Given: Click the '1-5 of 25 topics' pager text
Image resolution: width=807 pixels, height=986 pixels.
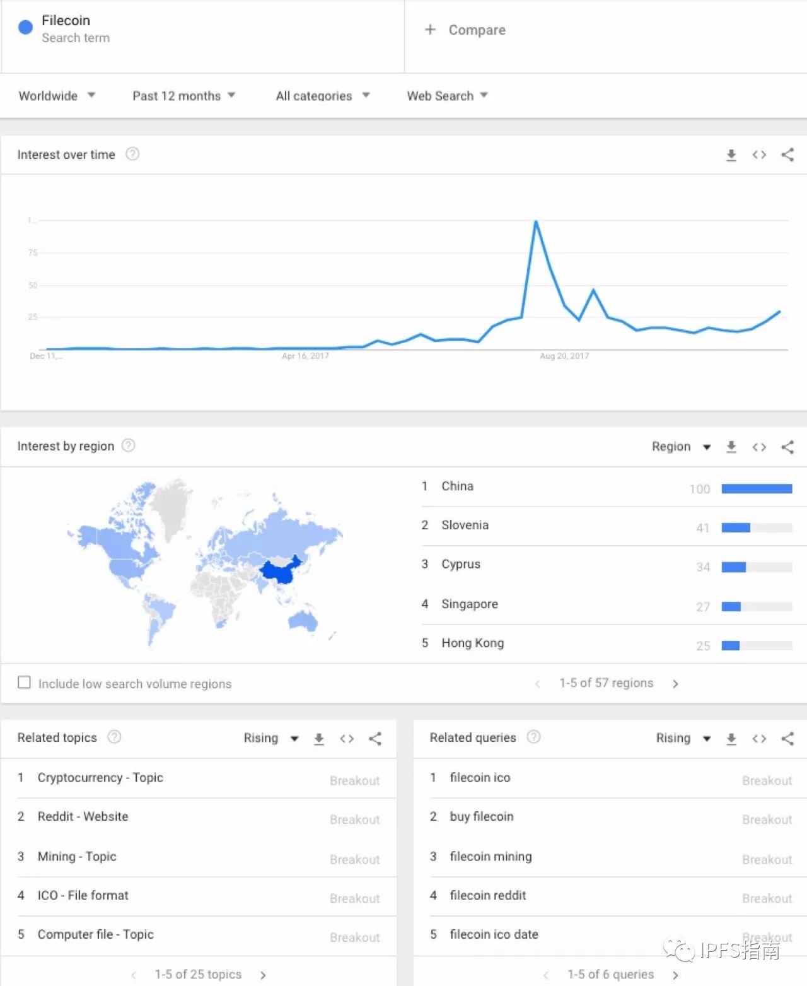Looking at the screenshot, I should point(198,975).
